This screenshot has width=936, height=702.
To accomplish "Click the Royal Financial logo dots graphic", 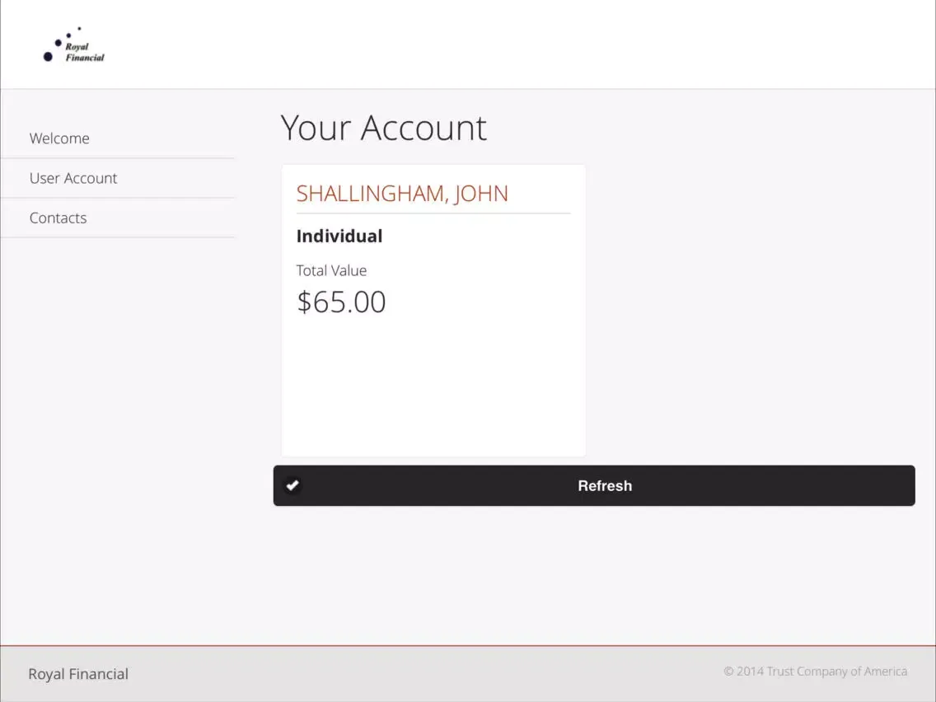I will point(54,46).
